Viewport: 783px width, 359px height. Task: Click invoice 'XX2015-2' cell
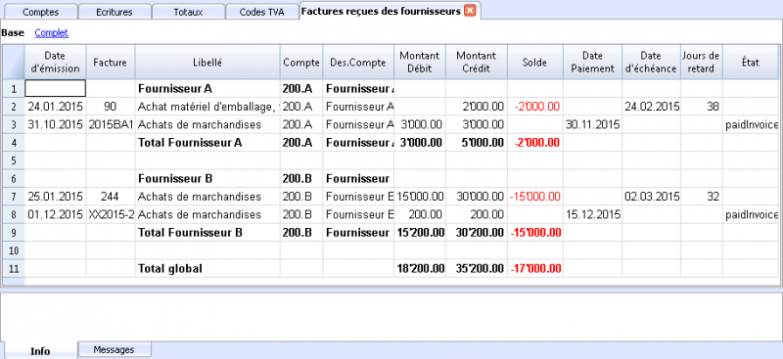coord(111,214)
